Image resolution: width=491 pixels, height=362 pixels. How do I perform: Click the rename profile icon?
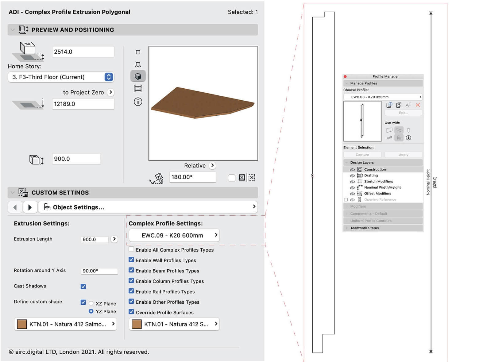[x=408, y=105]
